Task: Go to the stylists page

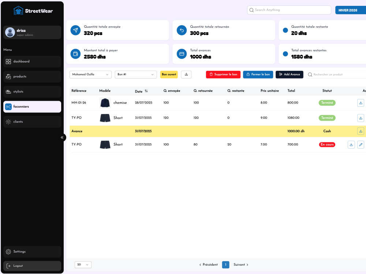Action: click(x=32, y=92)
